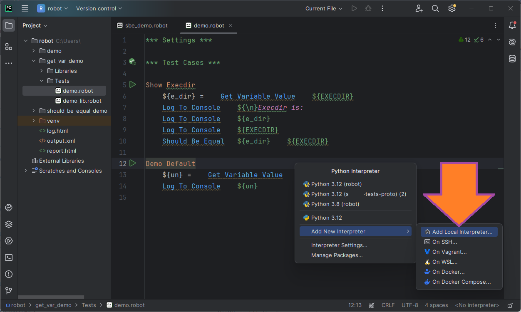Open the Terminal tool window
Screen dimensions: 521x312
9,258
